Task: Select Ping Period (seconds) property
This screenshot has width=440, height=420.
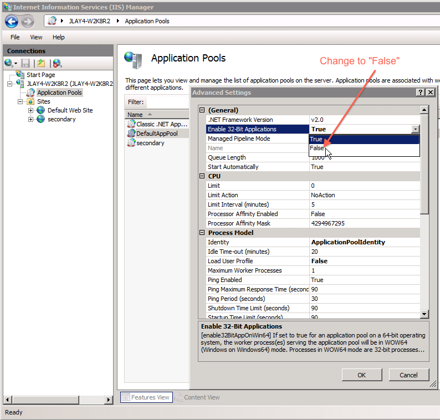Action: tap(313, 299)
